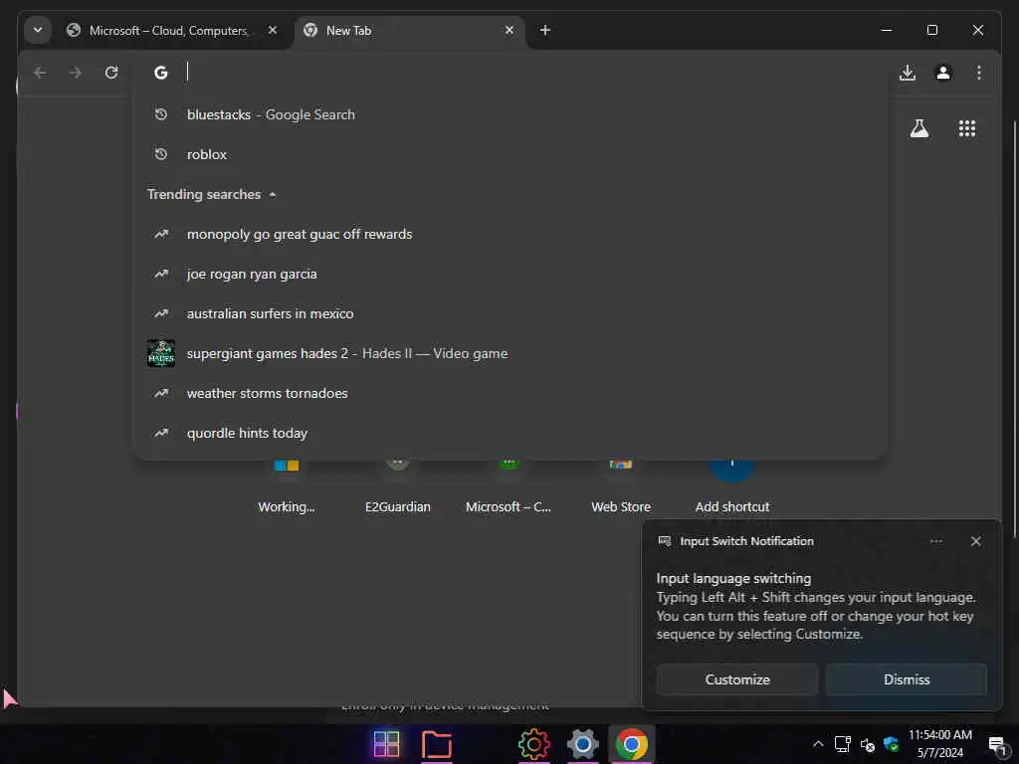The height and width of the screenshot is (764, 1019).
Task: Click the page vertical scrollbar
Action: (x=1014, y=329)
